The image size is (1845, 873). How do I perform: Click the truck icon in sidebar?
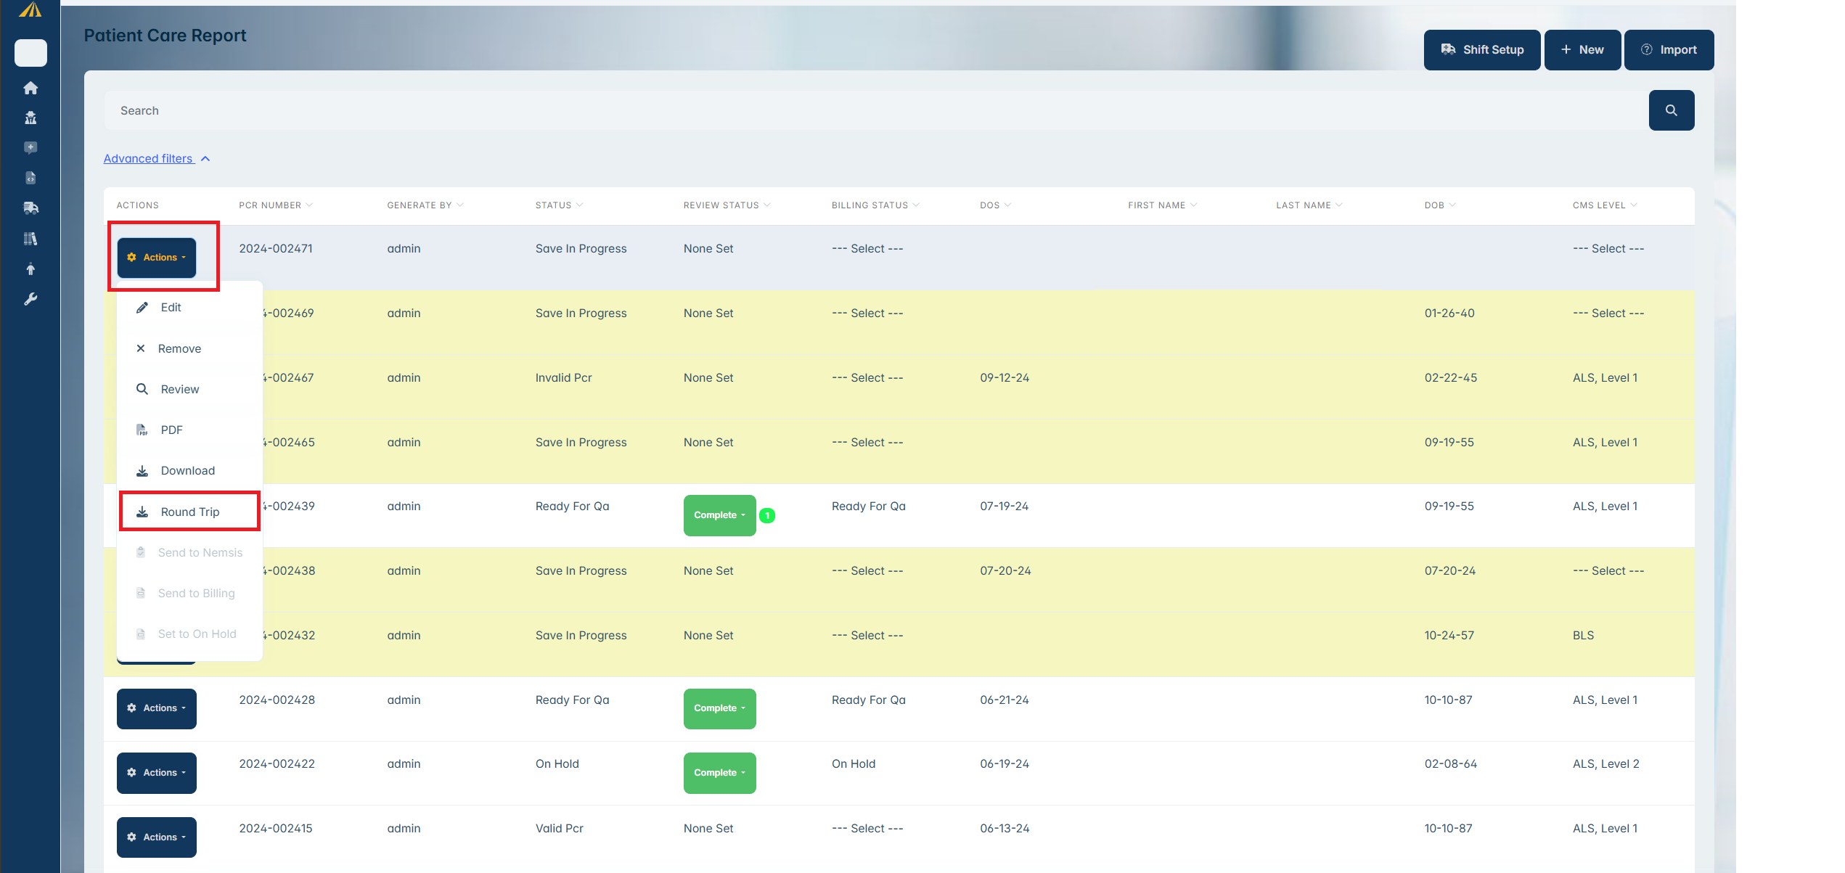click(30, 208)
